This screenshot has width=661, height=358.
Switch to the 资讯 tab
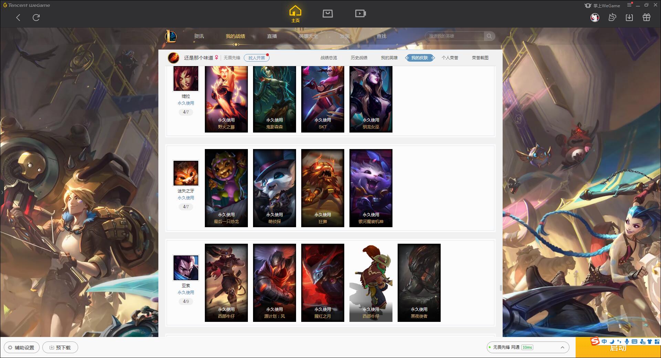pyautogui.click(x=199, y=36)
